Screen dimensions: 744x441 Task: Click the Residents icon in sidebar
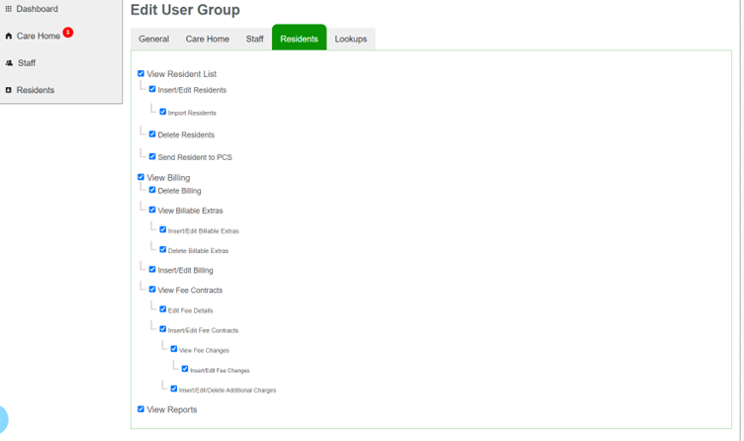[x=9, y=90]
